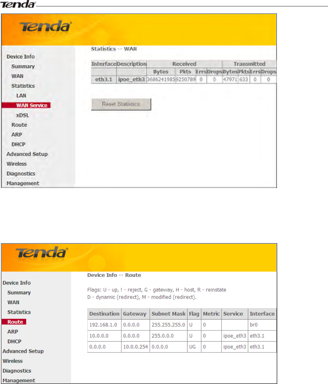This screenshot has width=328, height=384.
Task: Select the highlighted WAN Service menu item
Action: (x=26, y=105)
